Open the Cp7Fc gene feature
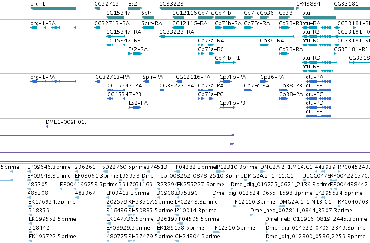This screenshot has height=243, width=370. [248, 17]
